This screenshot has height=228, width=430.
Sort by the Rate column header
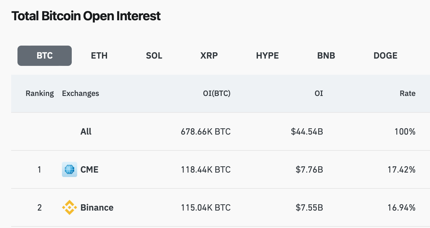407,93
